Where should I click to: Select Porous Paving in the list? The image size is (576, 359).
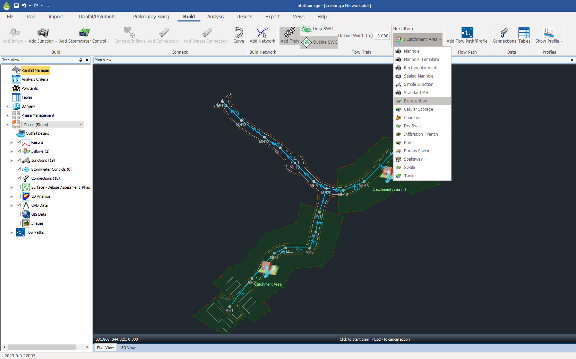point(422,151)
